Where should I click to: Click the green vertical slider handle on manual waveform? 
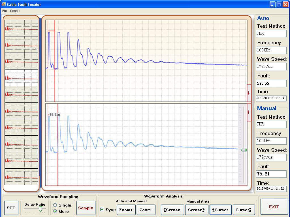pyautogui.click(x=244, y=150)
